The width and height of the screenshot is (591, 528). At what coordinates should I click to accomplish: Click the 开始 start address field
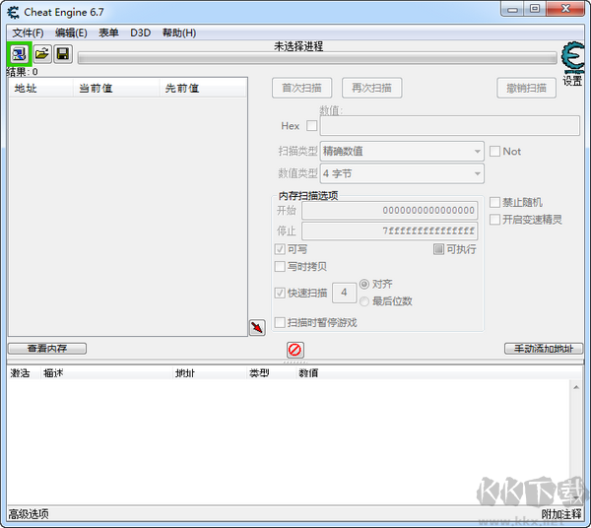(x=390, y=210)
